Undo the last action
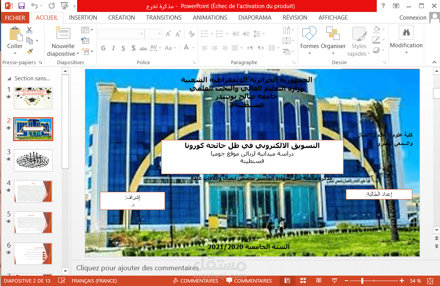 point(34,6)
